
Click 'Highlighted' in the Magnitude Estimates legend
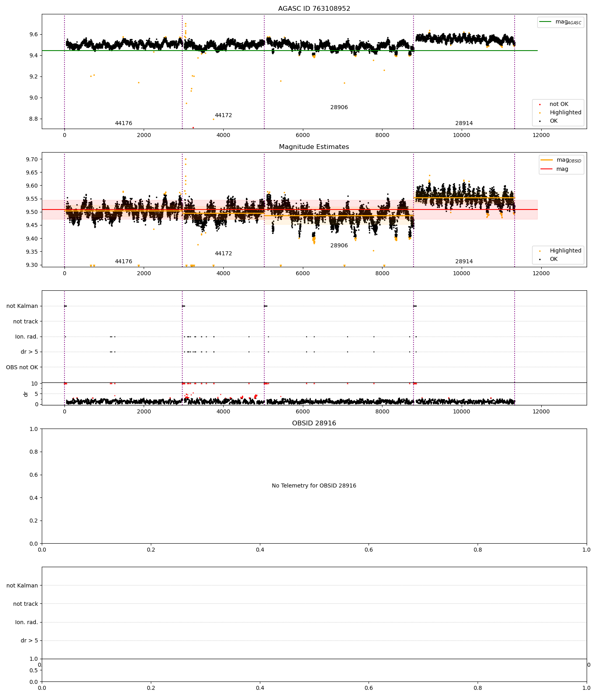(566, 251)
